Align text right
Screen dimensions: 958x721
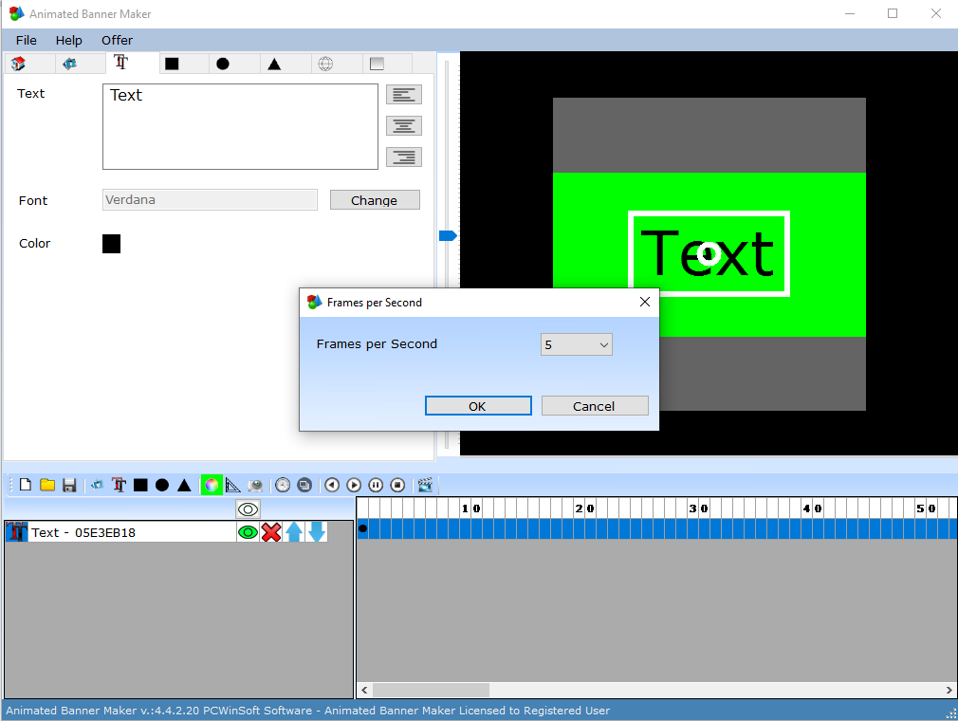pyautogui.click(x=404, y=157)
